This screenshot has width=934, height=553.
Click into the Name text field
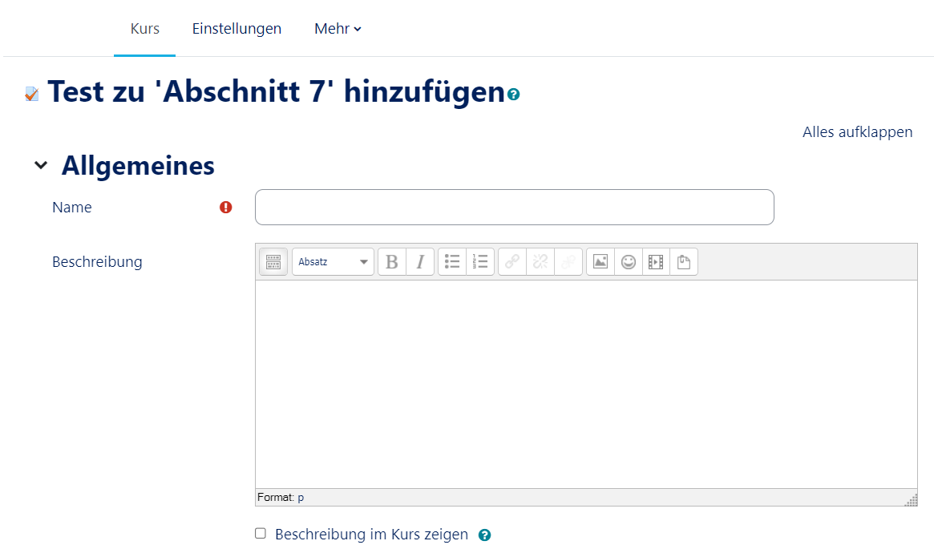point(514,208)
